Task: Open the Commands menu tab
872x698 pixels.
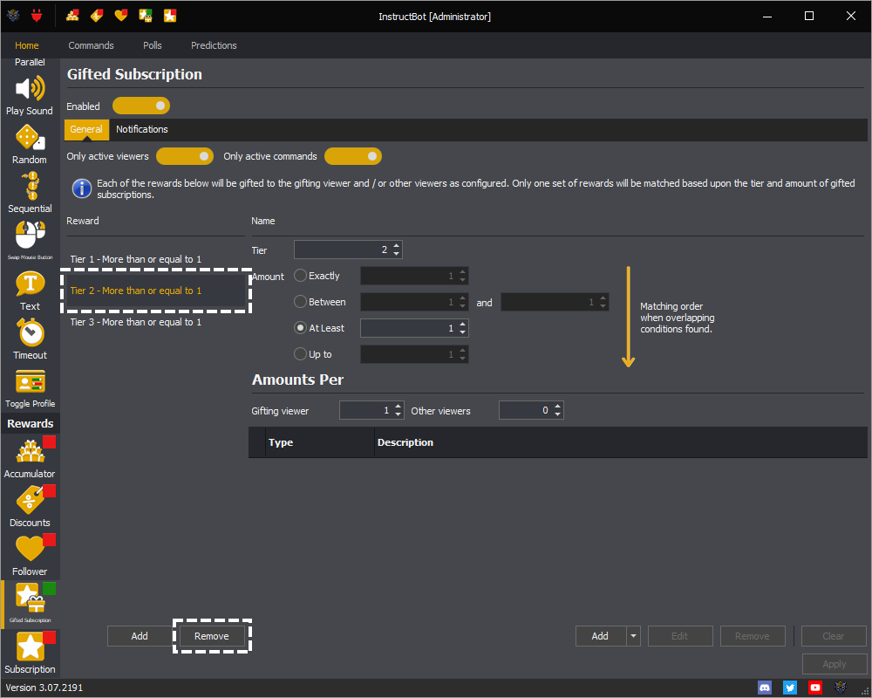Action: [x=92, y=45]
